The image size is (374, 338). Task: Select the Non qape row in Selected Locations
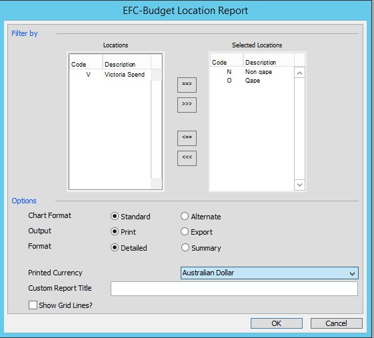pos(252,72)
